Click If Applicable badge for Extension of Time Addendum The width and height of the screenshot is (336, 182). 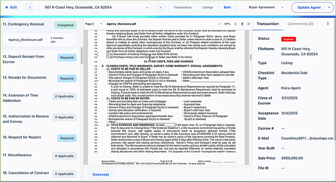64,96
